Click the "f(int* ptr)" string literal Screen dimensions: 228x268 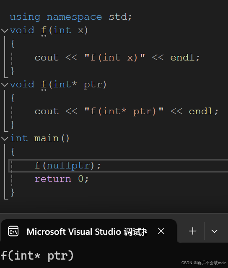point(124,111)
